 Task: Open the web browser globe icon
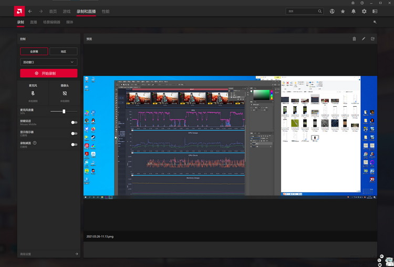point(332,11)
